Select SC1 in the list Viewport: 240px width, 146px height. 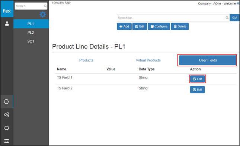point(31,42)
